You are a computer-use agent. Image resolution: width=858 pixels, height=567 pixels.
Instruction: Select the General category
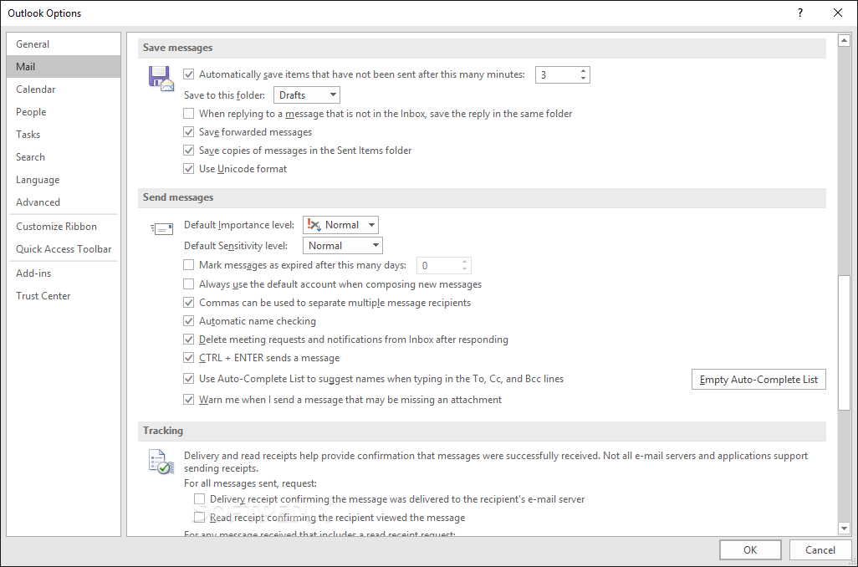(64, 44)
